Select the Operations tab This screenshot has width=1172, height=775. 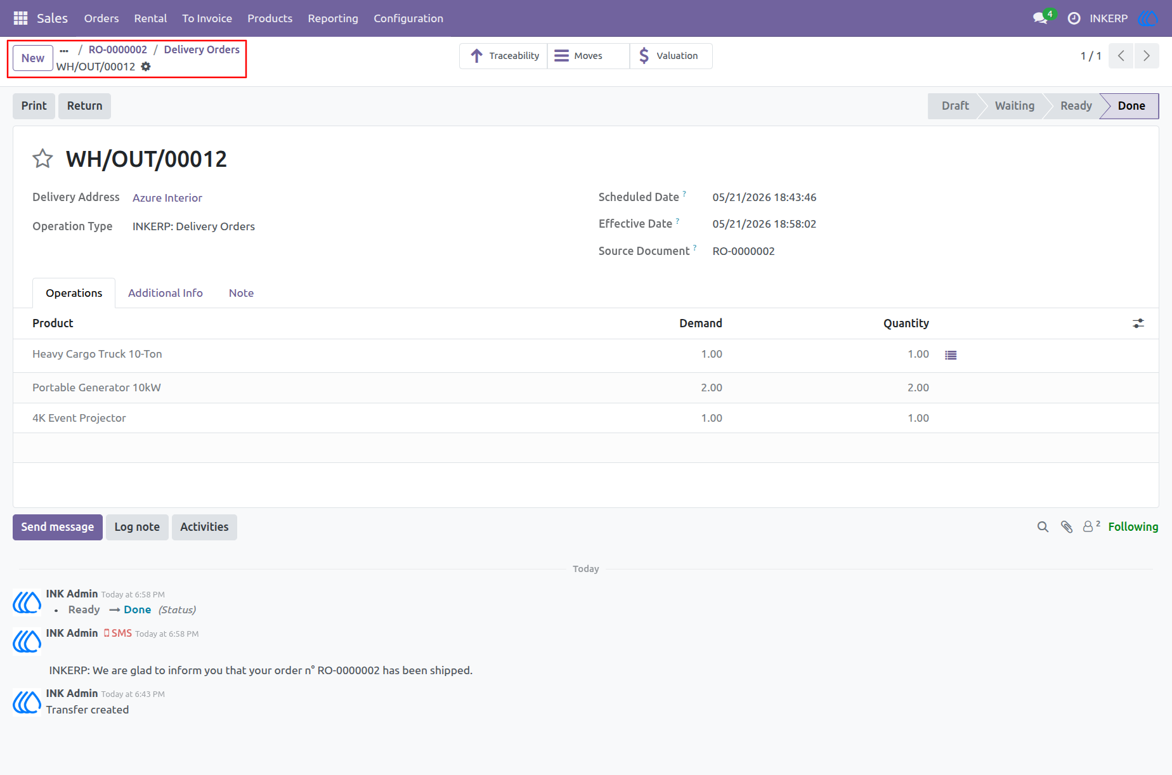coord(74,293)
